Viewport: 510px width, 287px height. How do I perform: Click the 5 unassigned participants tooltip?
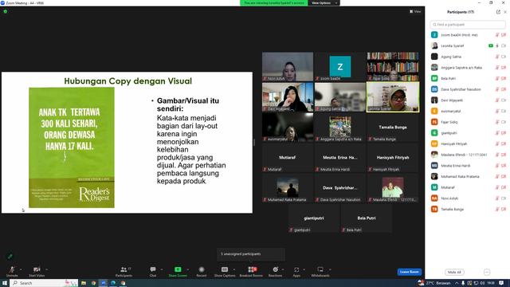point(251,254)
